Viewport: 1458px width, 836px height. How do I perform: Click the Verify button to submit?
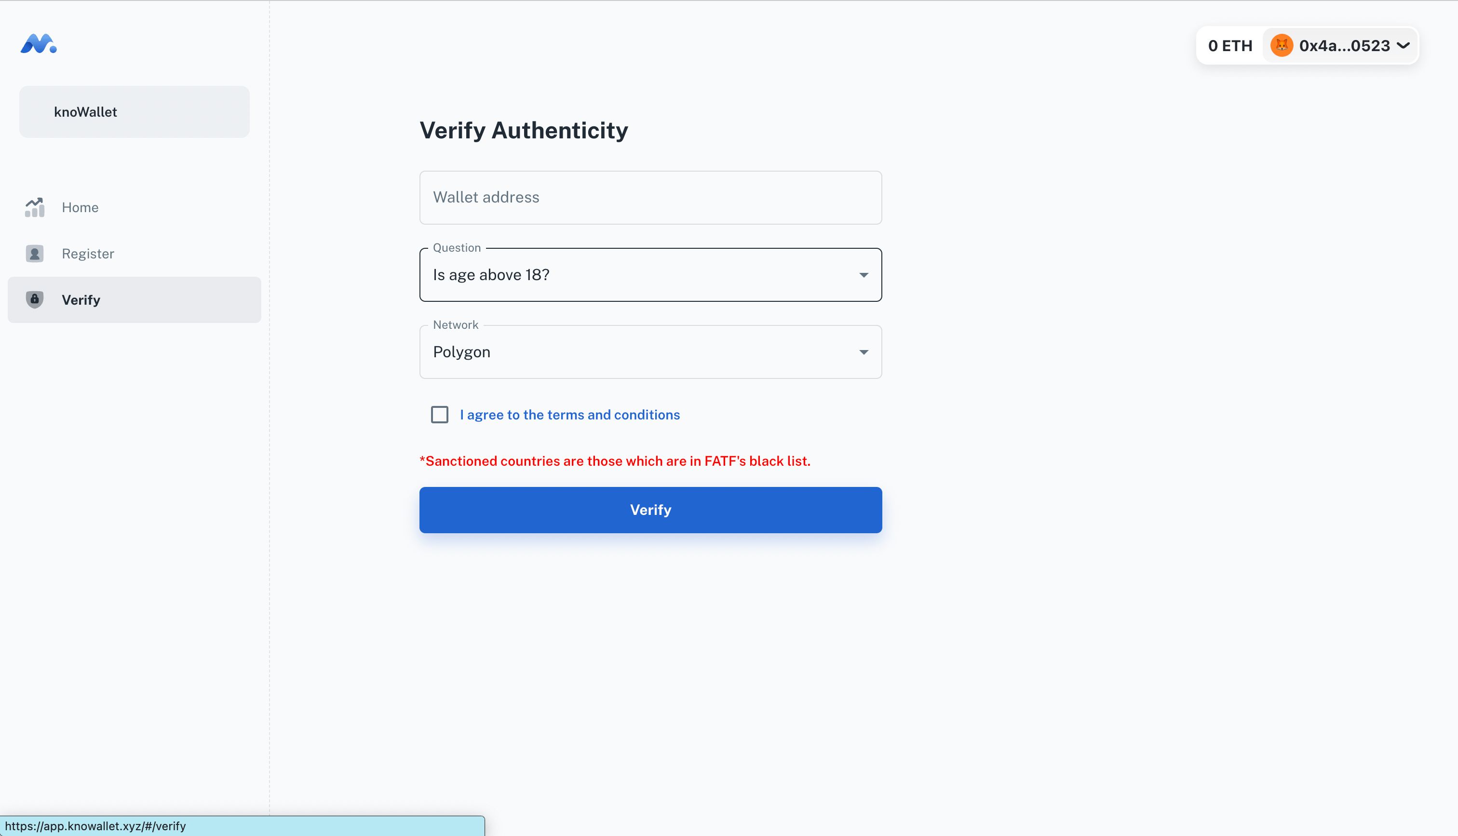650,509
